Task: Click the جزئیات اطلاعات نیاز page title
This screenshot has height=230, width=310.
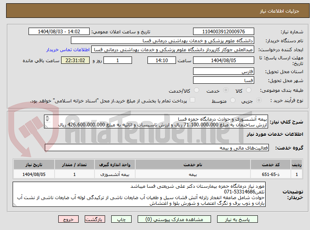Action: 279,11
